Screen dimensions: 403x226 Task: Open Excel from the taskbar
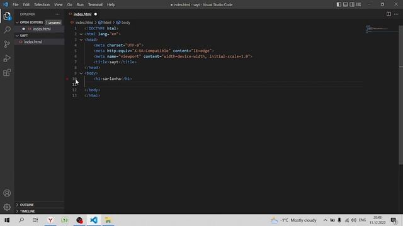tap(64, 220)
